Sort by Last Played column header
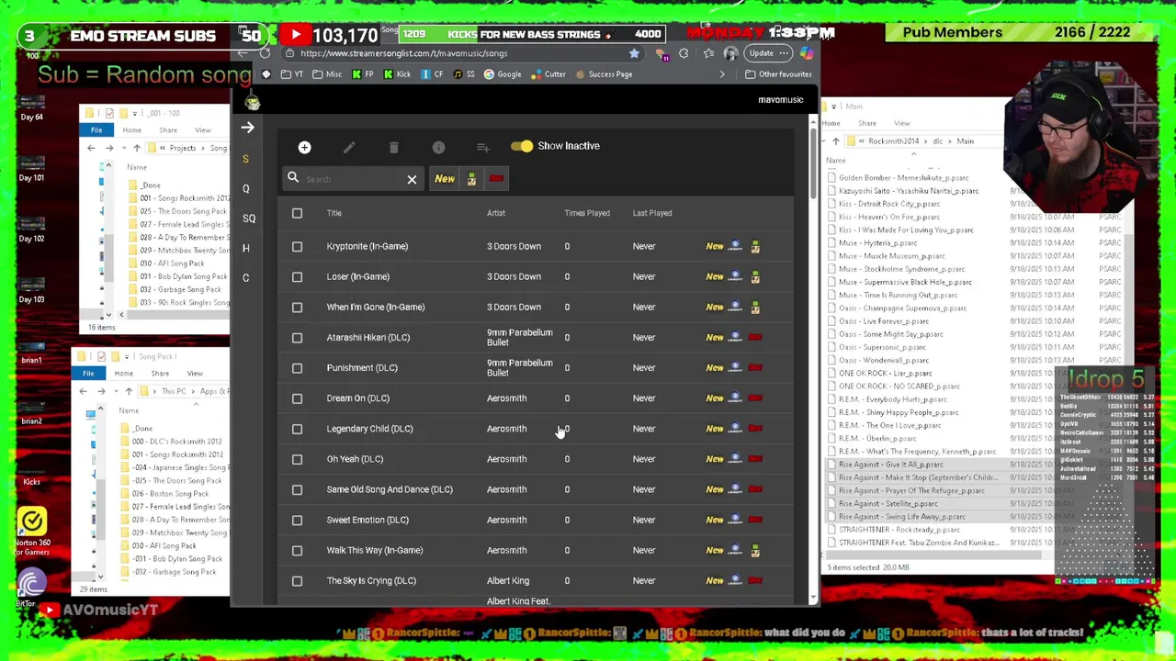The image size is (1176, 661). click(652, 213)
